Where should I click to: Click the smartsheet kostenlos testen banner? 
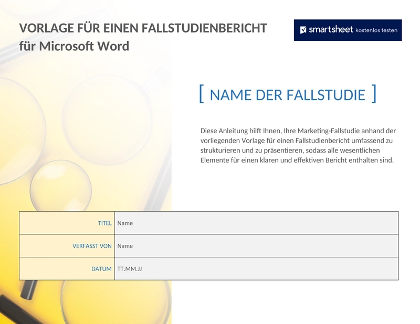pyautogui.click(x=348, y=30)
